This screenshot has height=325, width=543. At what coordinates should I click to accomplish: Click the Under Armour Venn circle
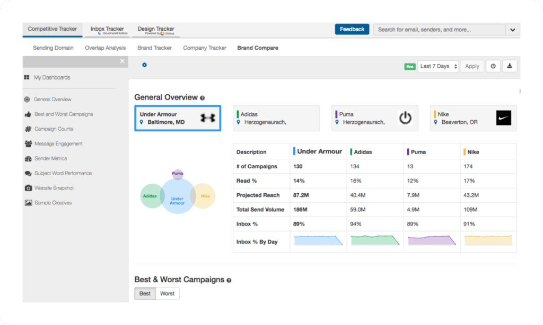point(177,197)
